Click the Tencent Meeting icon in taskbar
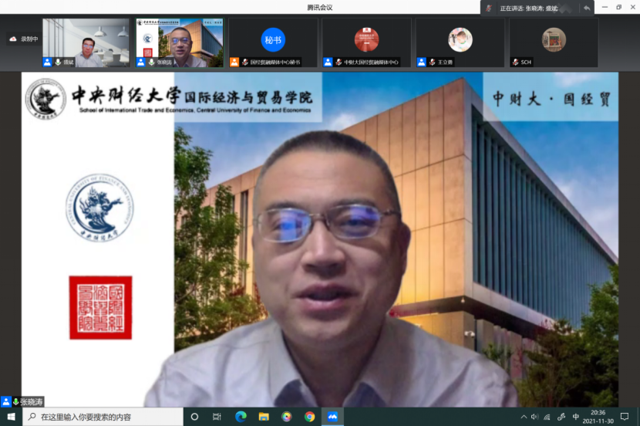640x426 pixels. 332,417
